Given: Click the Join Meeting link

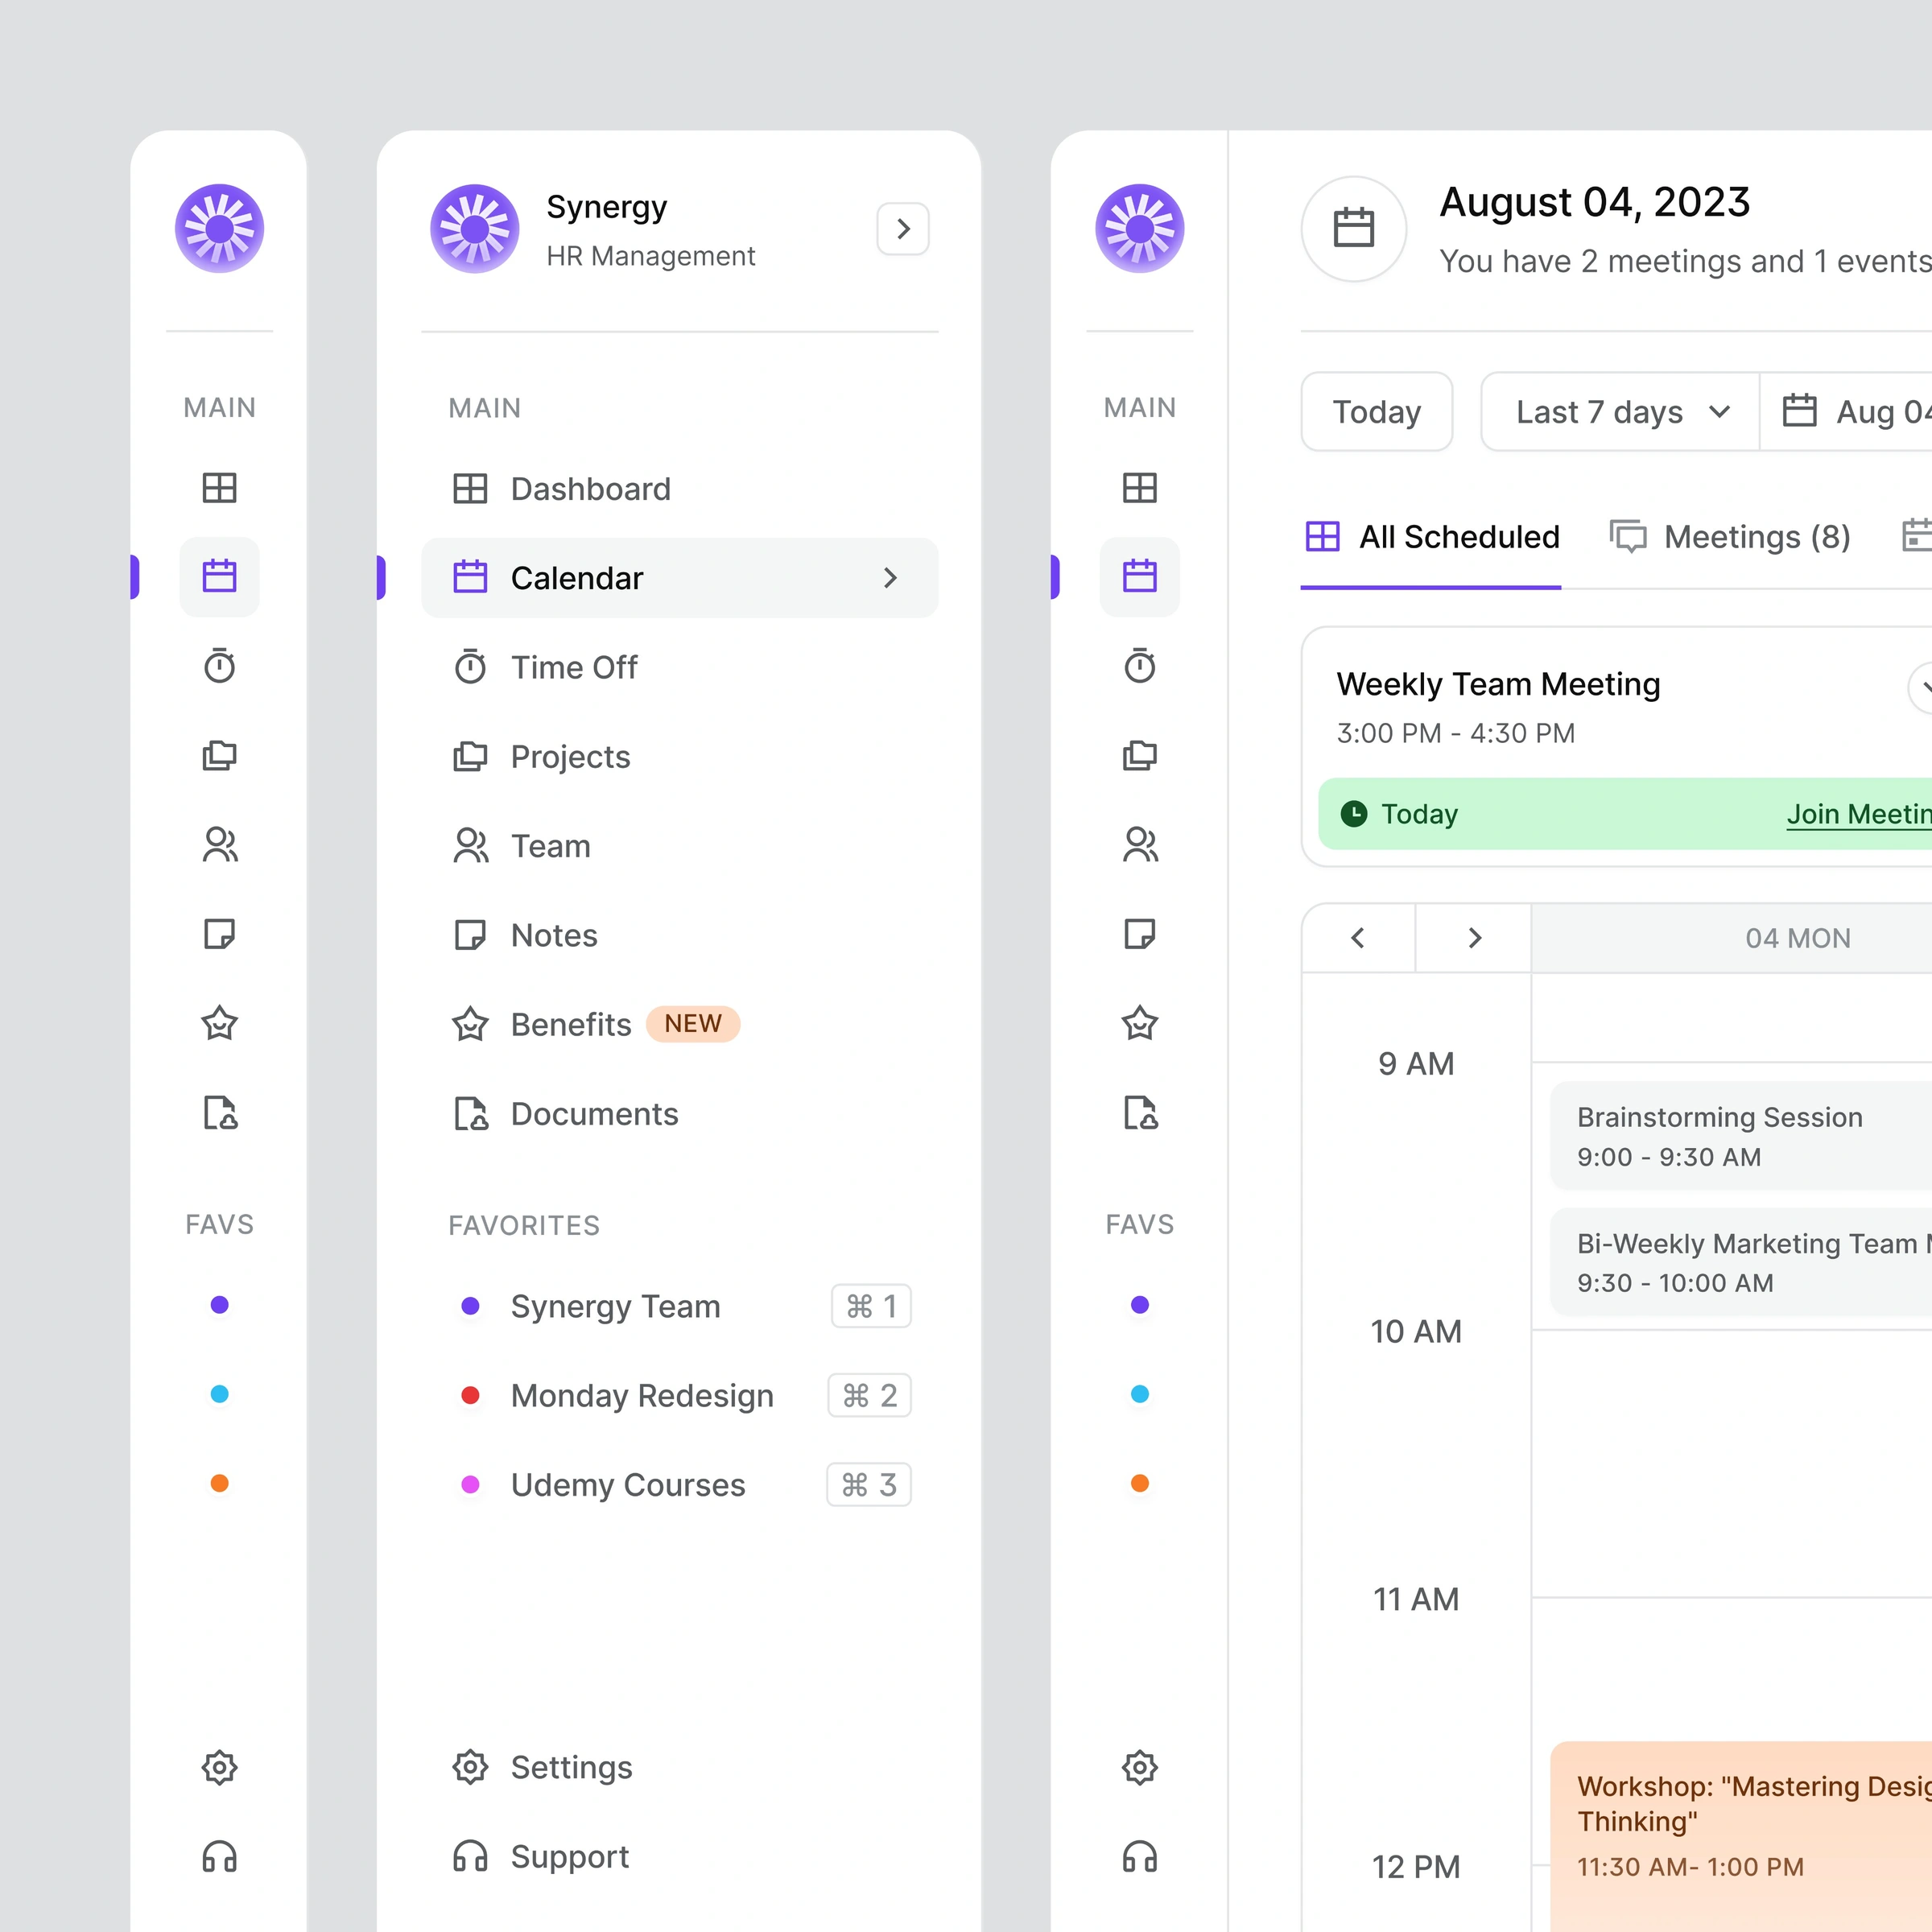Looking at the screenshot, I should pyautogui.click(x=1859, y=814).
